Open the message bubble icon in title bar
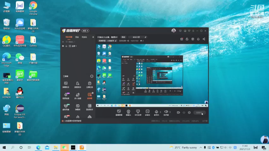Screen dimensions: 269x151 pyautogui.click(x=180, y=31)
